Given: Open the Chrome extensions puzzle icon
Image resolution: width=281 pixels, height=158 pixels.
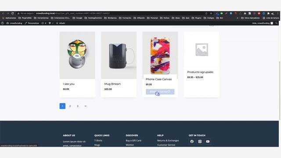Looking at the screenshot, I should coord(268,14).
